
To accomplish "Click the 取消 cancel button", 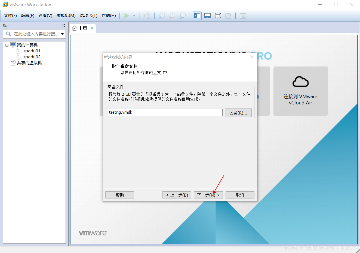I will [x=240, y=195].
